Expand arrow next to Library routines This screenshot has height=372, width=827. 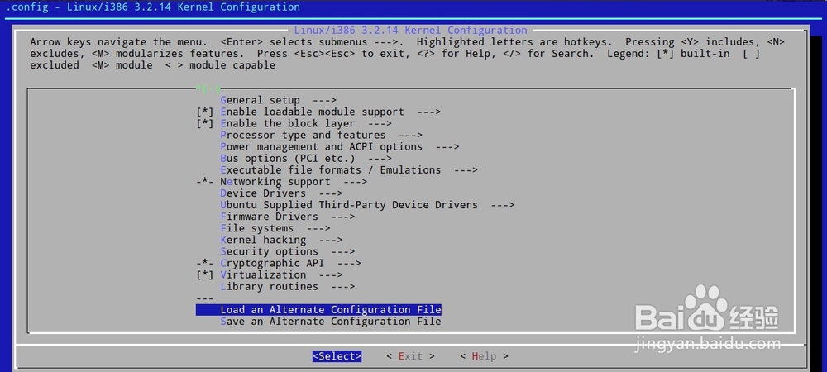pos(343,286)
